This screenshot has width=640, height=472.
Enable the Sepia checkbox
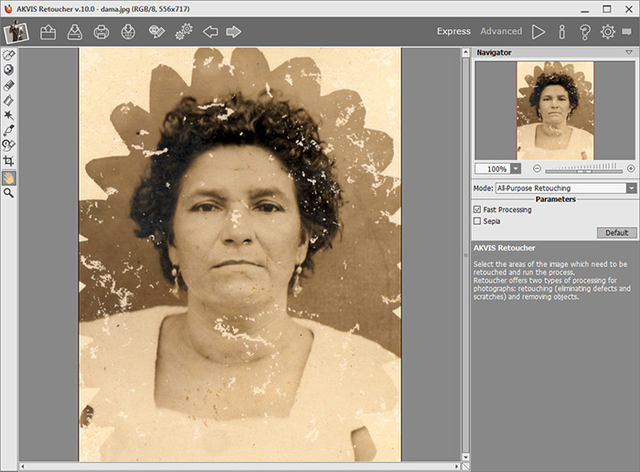point(477,220)
